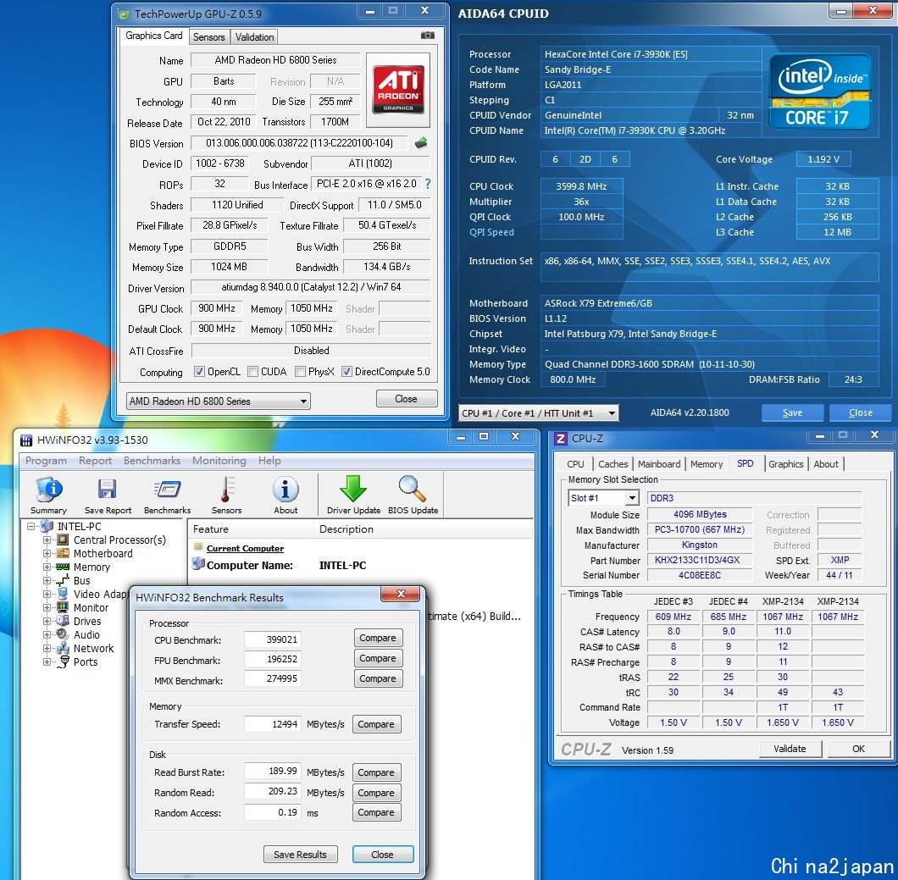
Task: Toggle the OpenCL checkbox in GPU-Z
Action: (x=199, y=372)
